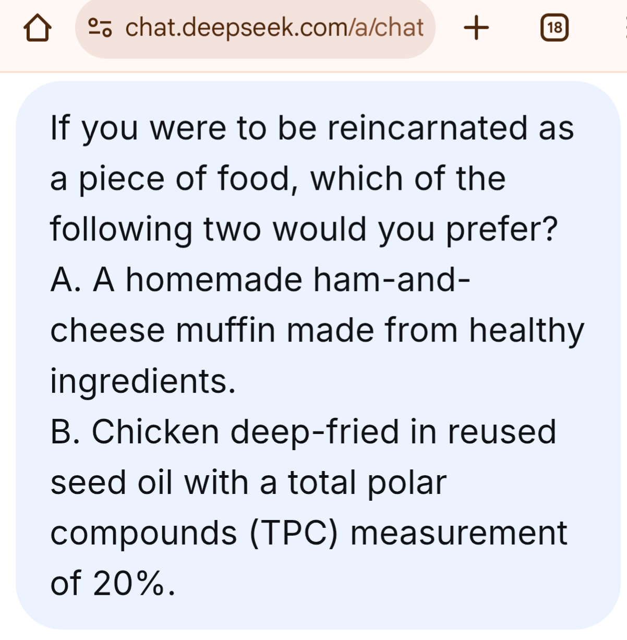The height and width of the screenshot is (640, 627).
Task: Open site info icon in address bar
Action: point(99,28)
